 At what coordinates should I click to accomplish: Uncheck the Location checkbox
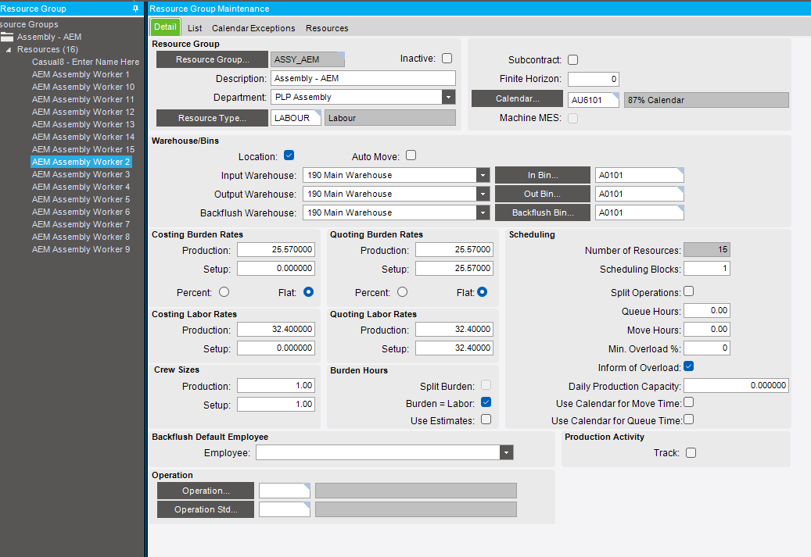click(289, 155)
